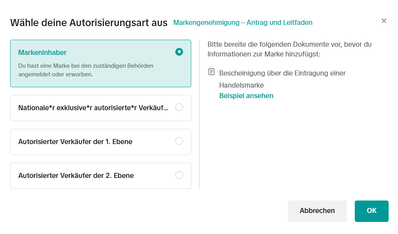Open the Beispiel ansehen link

(246, 96)
